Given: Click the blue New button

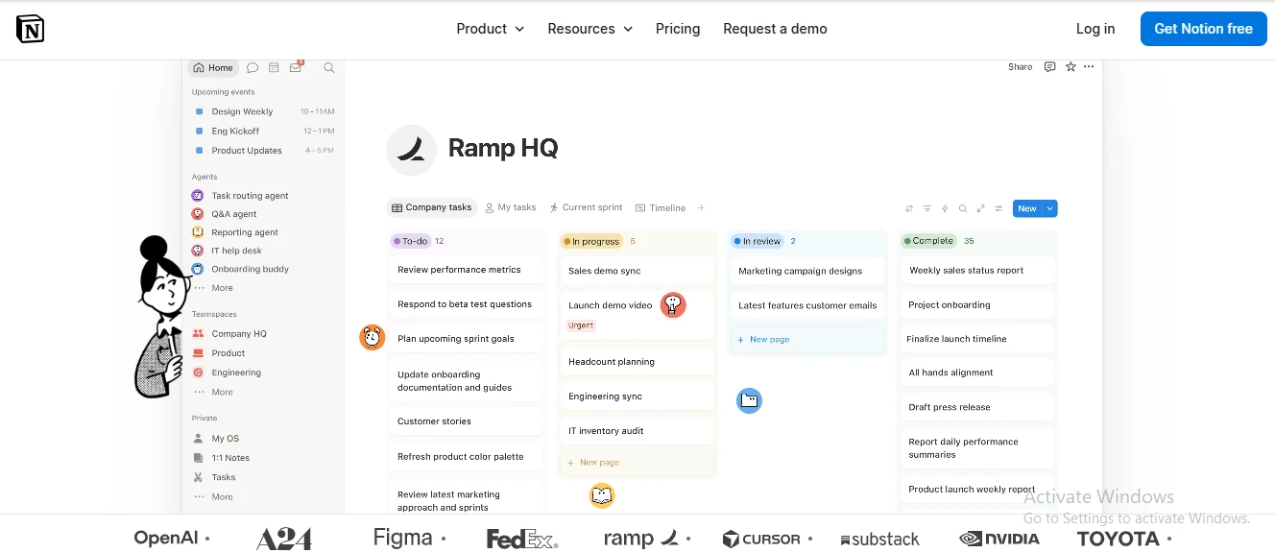Looking at the screenshot, I should (x=1027, y=208).
